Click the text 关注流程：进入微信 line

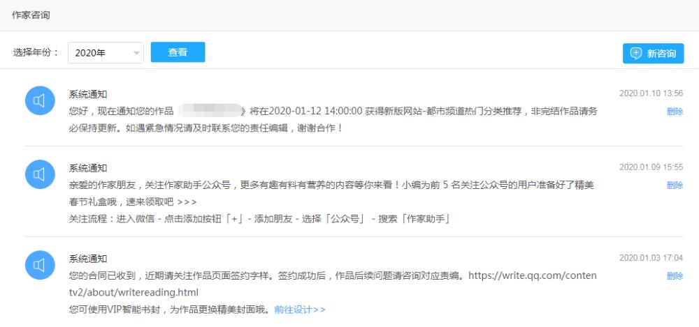[259, 219]
